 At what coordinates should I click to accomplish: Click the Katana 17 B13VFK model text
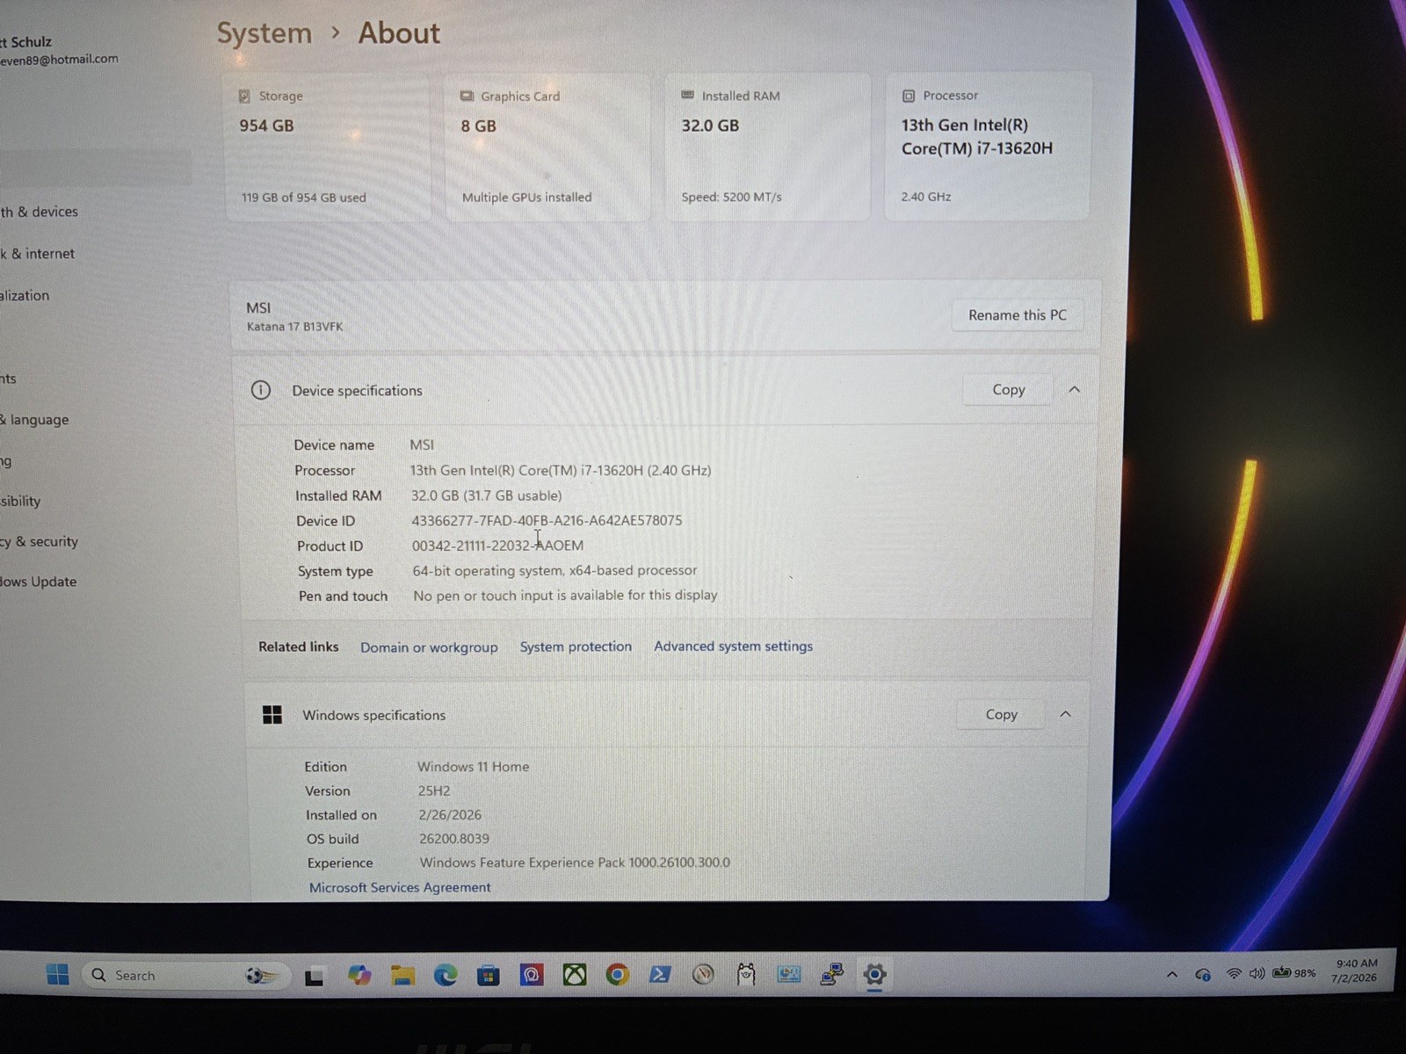coord(294,327)
